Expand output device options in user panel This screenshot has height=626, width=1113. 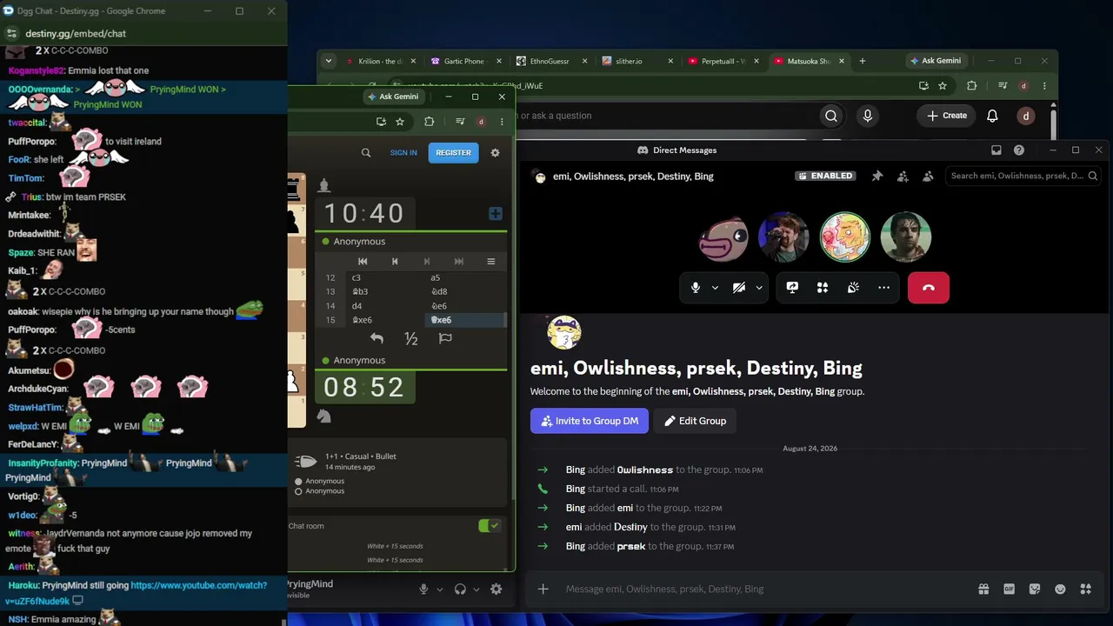[476, 589]
